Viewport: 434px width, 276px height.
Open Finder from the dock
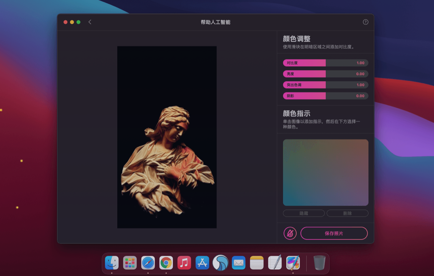pyautogui.click(x=112, y=263)
